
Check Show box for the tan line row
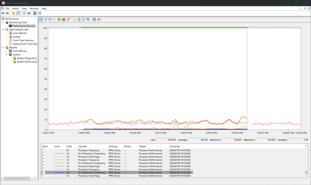point(43,160)
